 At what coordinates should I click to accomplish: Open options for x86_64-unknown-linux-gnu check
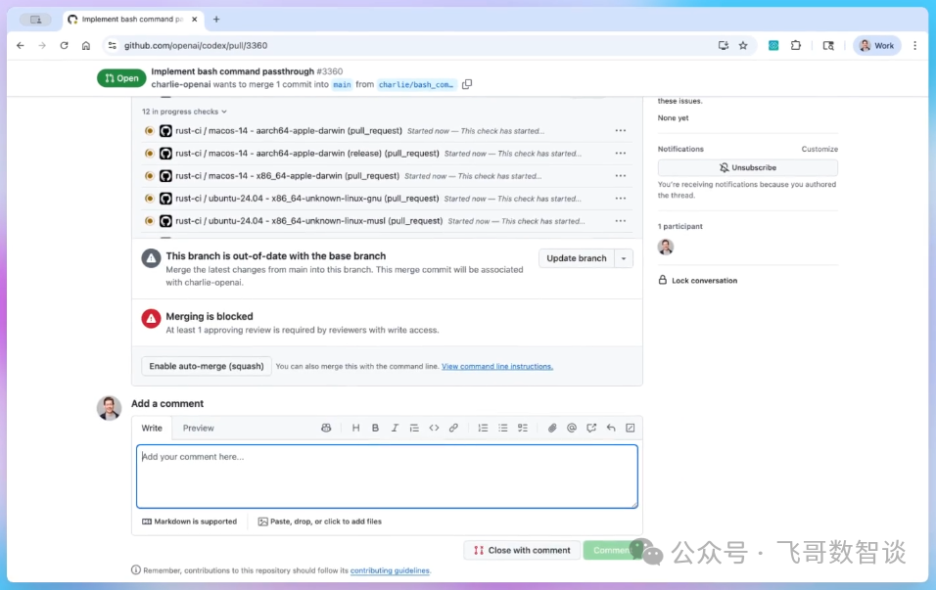[621, 199]
